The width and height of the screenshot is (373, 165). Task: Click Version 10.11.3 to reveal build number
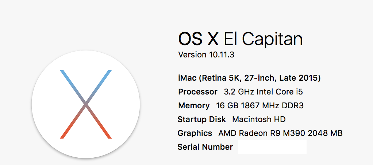[206, 55]
